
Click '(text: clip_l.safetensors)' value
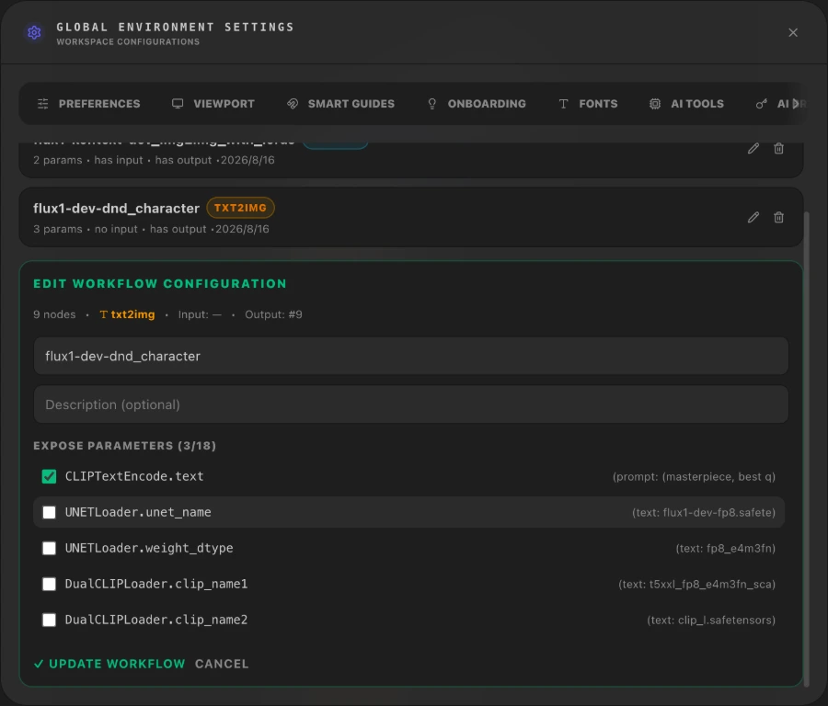pos(711,620)
